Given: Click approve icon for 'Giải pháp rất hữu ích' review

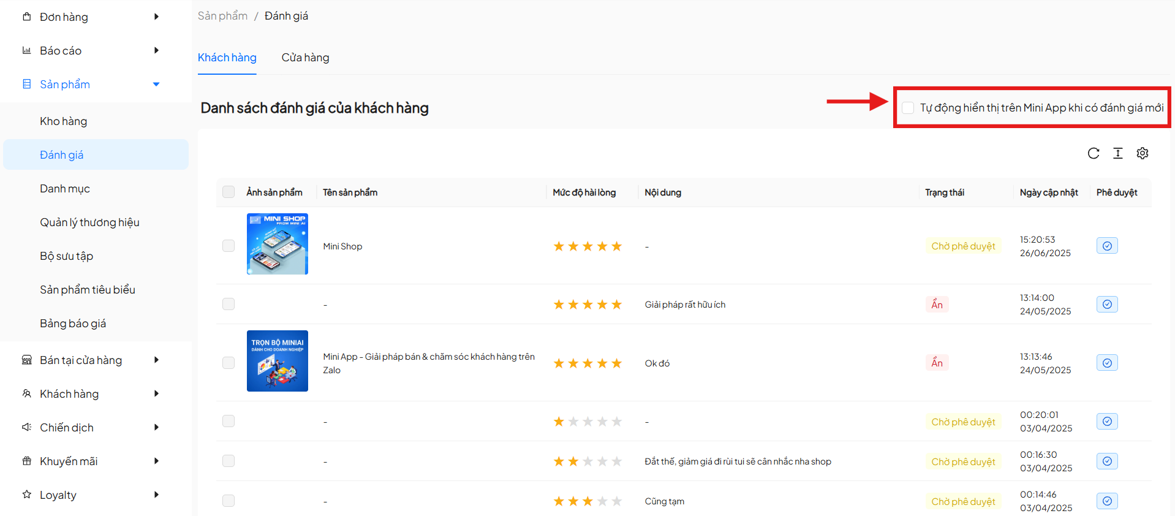Looking at the screenshot, I should click(x=1106, y=304).
